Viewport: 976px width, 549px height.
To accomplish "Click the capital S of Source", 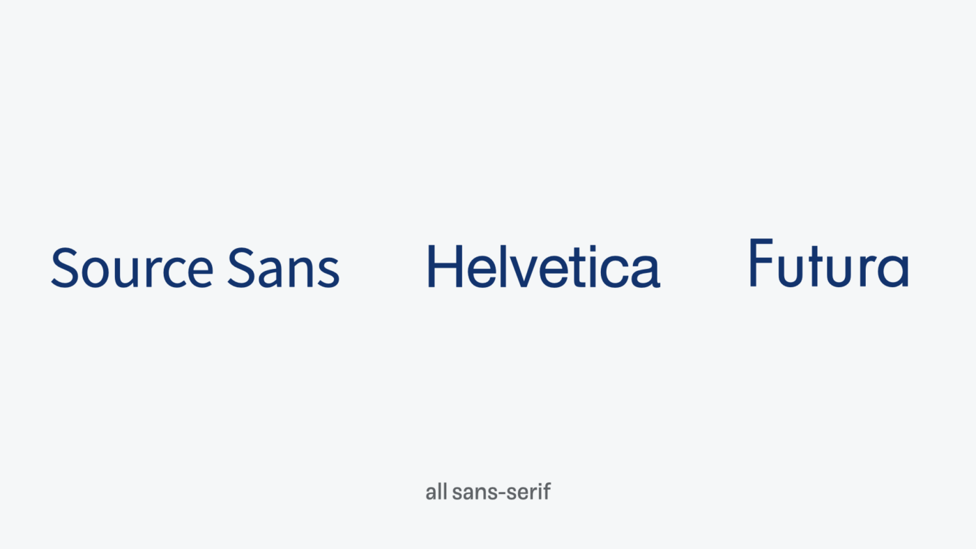I will 64,268.
